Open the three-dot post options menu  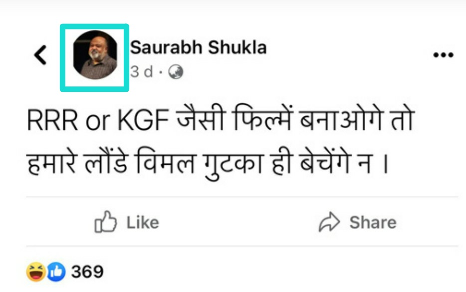pos(443,55)
